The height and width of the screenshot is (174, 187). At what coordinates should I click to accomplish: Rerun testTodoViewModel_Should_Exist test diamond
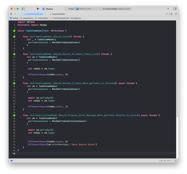click(x=14, y=37)
